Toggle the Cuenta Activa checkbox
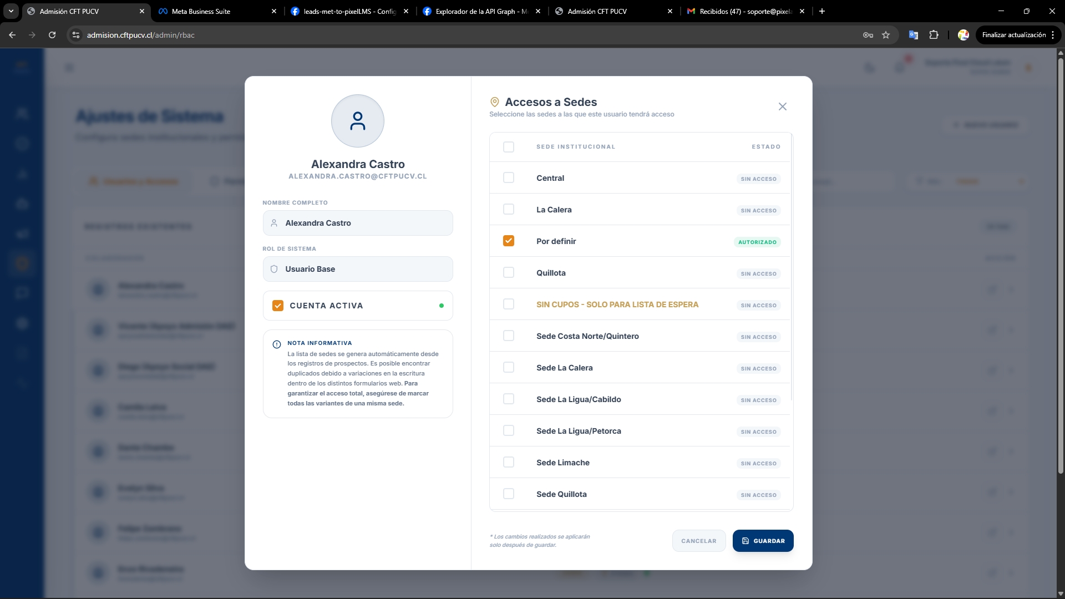Viewport: 1065px width, 599px height. (x=278, y=306)
